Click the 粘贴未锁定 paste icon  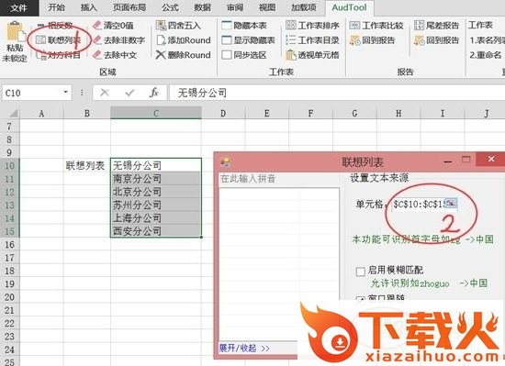[15, 32]
